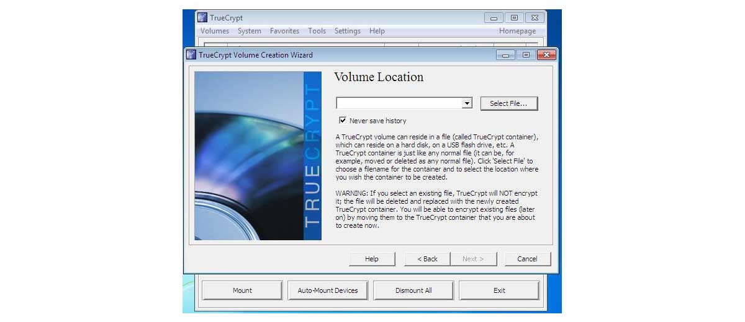Go back with the < Back button
This screenshot has width=745, height=322.
click(x=427, y=259)
